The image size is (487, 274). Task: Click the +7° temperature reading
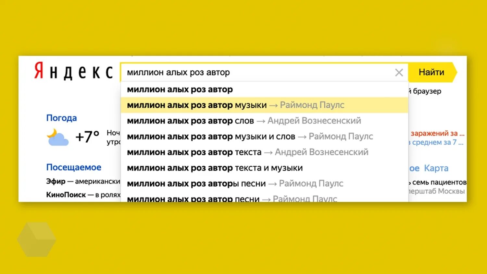[x=87, y=137]
